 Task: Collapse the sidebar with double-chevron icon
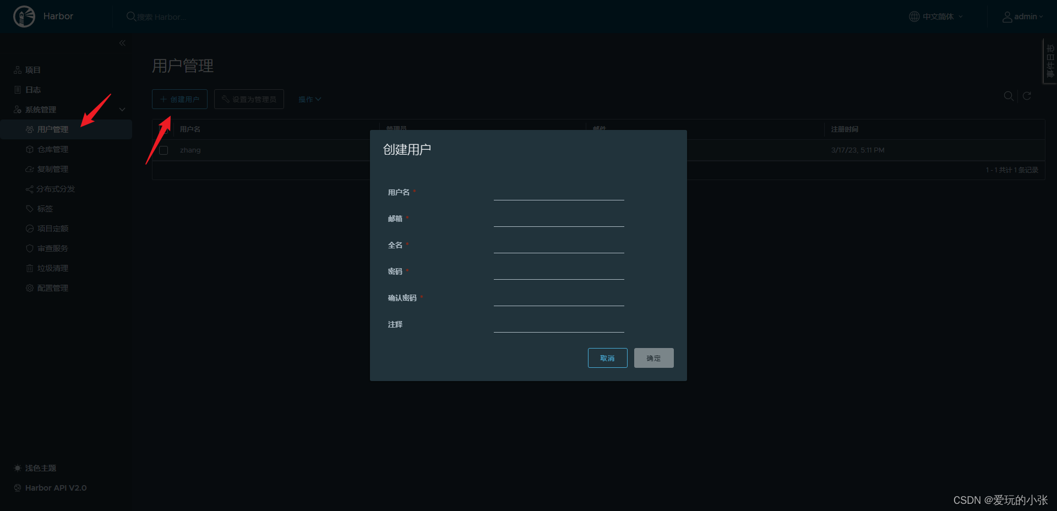coord(122,43)
